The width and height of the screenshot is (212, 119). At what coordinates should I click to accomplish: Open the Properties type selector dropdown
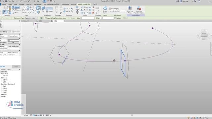point(5,32)
